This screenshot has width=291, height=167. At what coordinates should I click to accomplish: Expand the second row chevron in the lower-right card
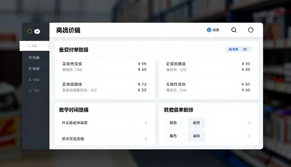(249, 136)
